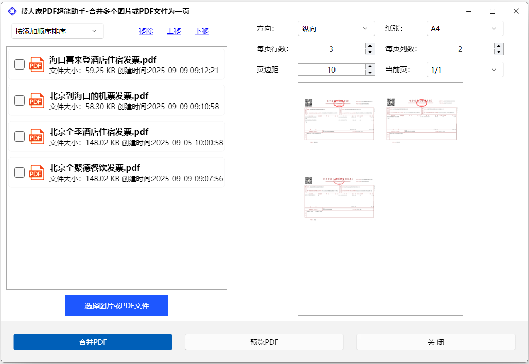Click the PDF icon for 海口喜来登酒店住宿发票
The width and height of the screenshot is (529, 364).
[x=37, y=64]
